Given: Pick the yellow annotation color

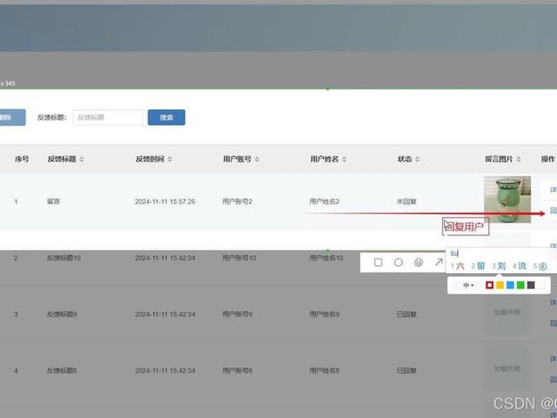Looking at the screenshot, I should click(x=500, y=285).
